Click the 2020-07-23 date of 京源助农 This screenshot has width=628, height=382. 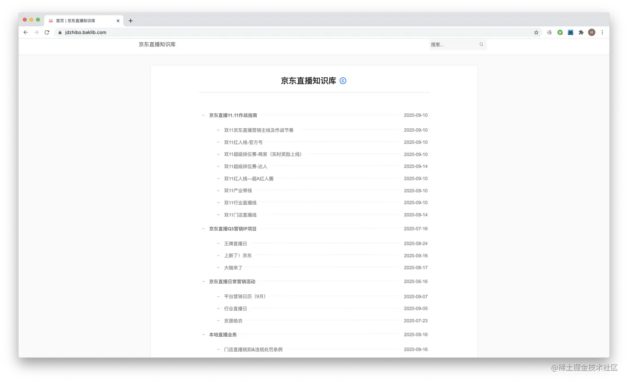click(x=416, y=321)
